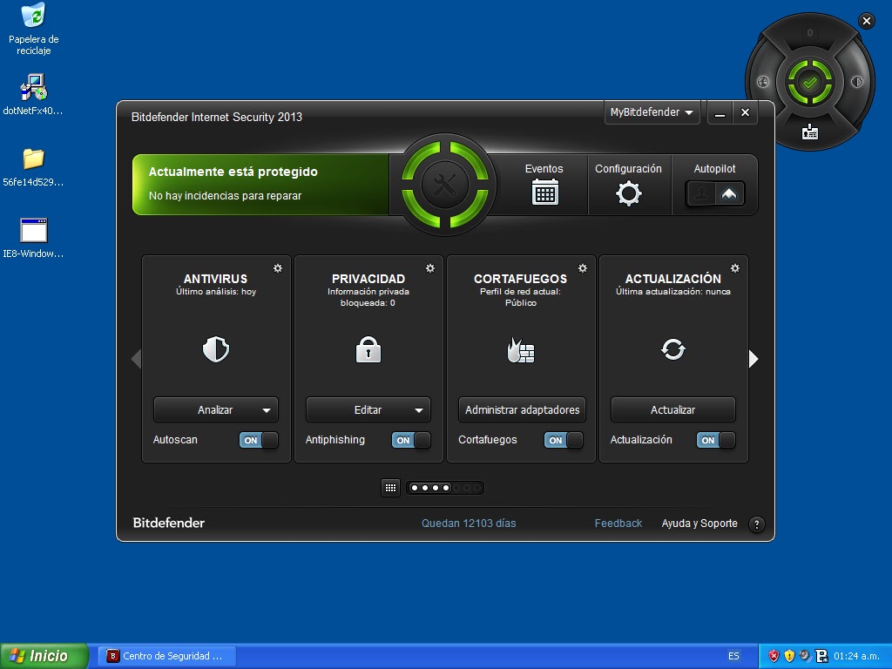The width and height of the screenshot is (892, 669).
Task: Click the Actualización refresh arrows icon
Action: tap(673, 348)
